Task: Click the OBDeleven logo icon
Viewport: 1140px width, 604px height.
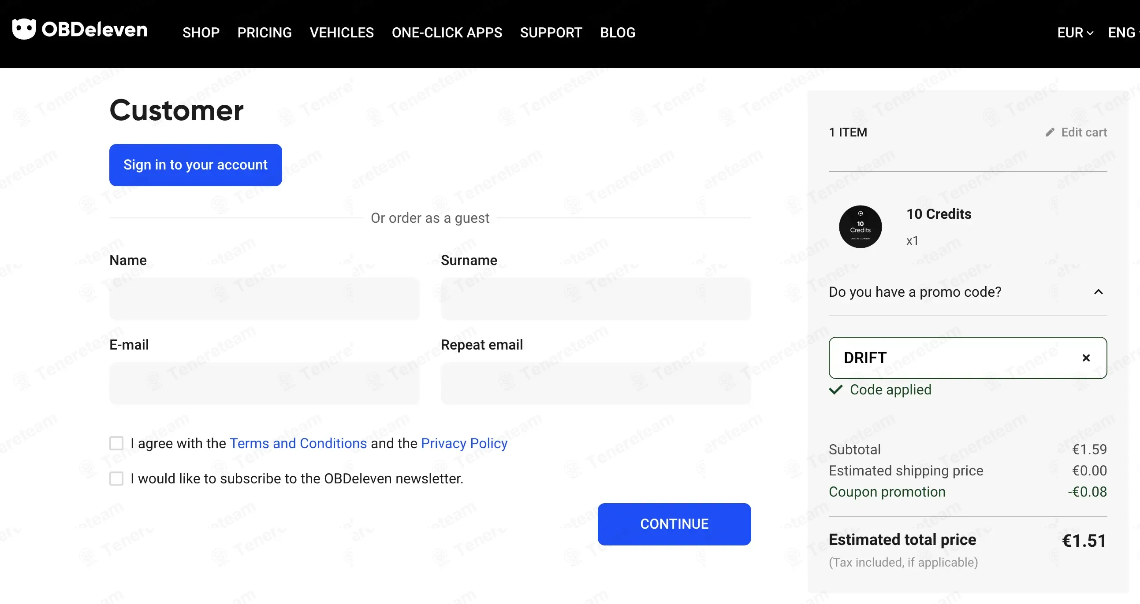Action: click(x=24, y=29)
